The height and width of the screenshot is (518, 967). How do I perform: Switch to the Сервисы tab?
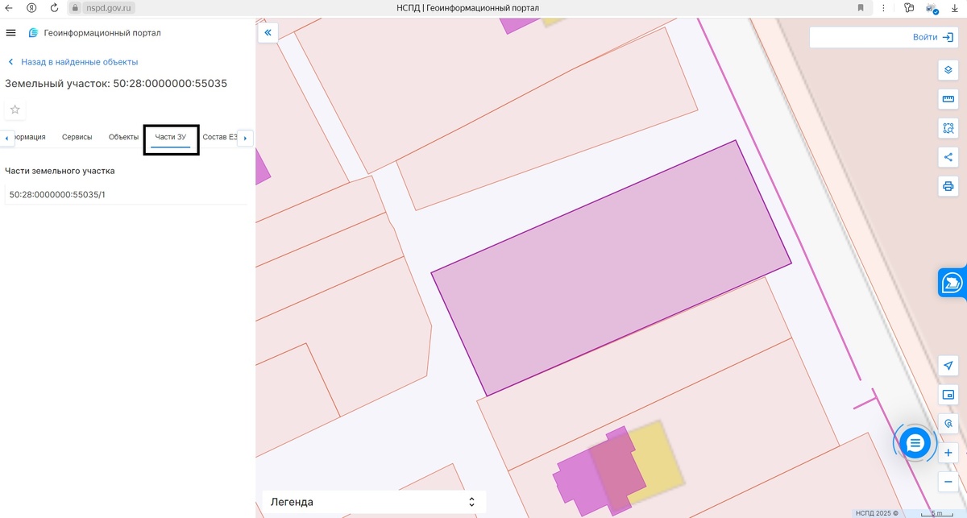pos(77,137)
